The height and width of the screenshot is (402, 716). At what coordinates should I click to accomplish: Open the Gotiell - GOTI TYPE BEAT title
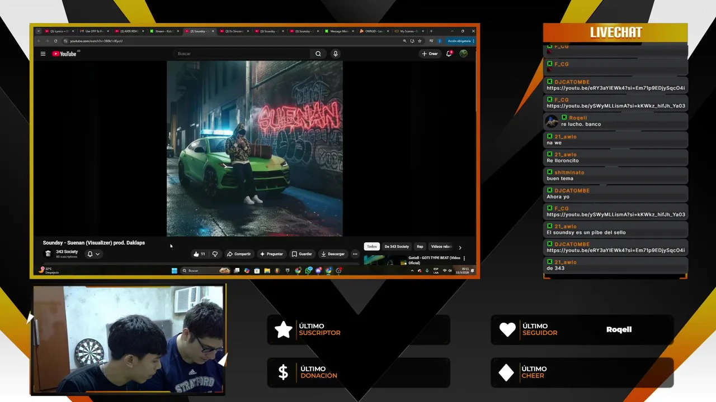tap(434, 260)
